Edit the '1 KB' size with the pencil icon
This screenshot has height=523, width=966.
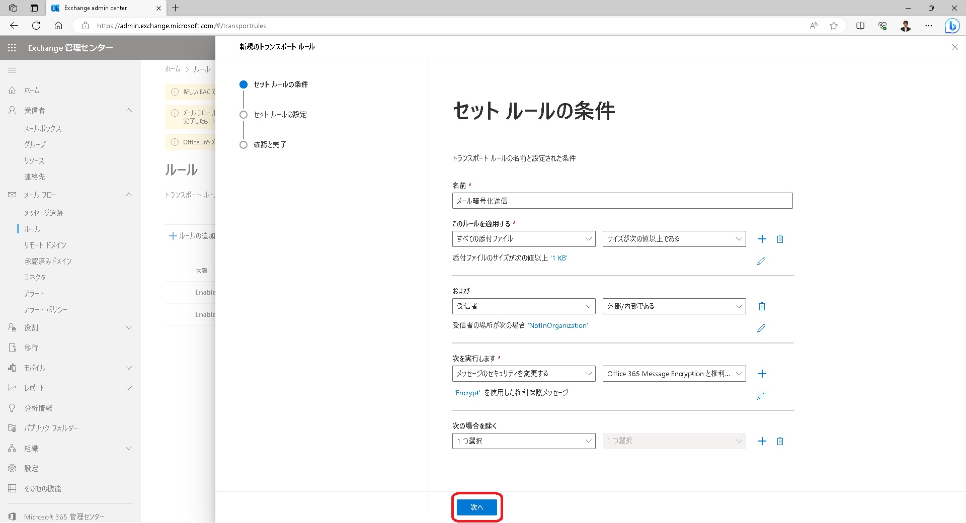click(x=761, y=260)
